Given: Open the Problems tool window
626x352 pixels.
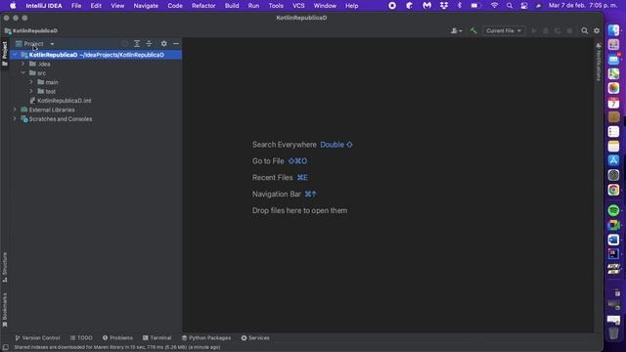Looking at the screenshot, I should (x=117, y=338).
